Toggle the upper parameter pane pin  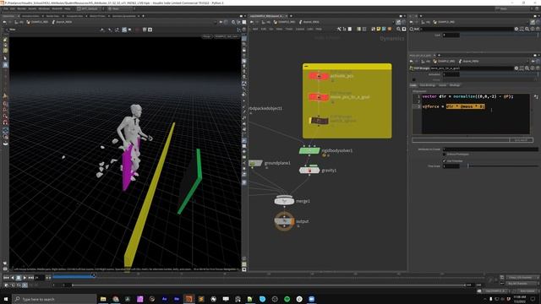click(533, 22)
